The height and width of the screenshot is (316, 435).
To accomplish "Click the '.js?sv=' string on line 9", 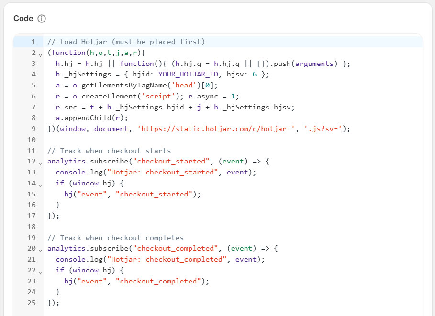I will (x=323, y=129).
